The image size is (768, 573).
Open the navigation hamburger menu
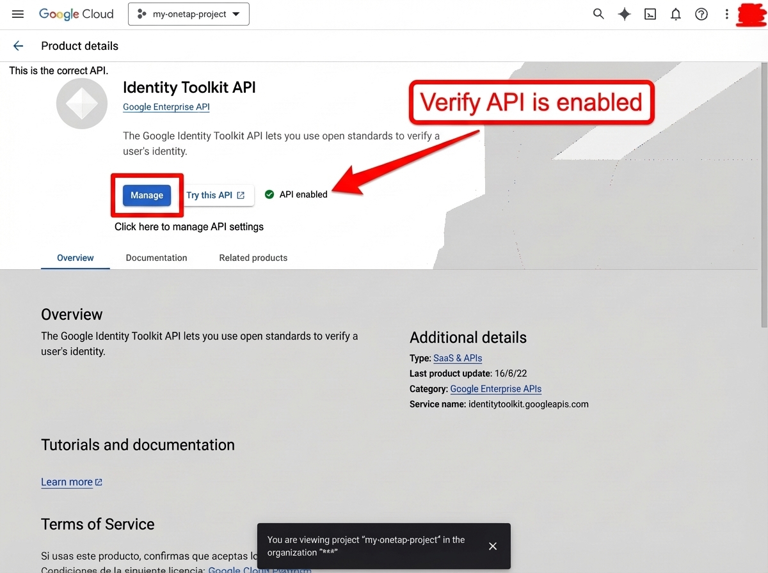[x=17, y=13]
